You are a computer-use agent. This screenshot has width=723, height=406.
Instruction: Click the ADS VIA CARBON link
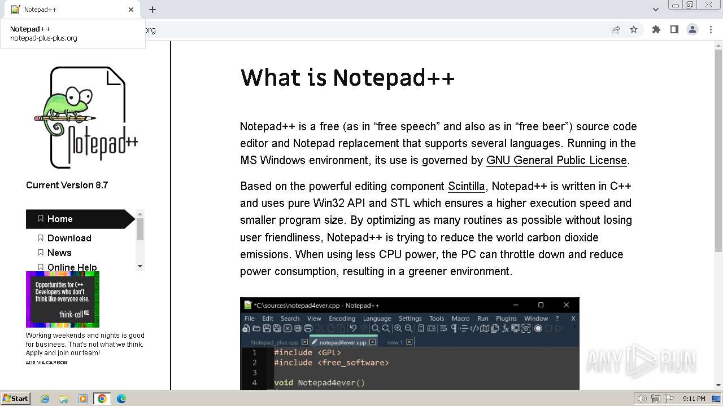coord(46,363)
